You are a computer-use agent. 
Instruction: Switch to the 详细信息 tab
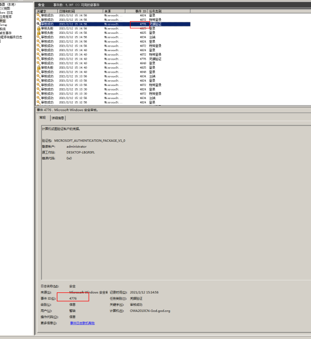pos(58,118)
